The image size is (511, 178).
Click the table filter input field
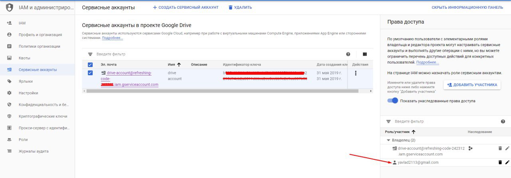coord(216,54)
